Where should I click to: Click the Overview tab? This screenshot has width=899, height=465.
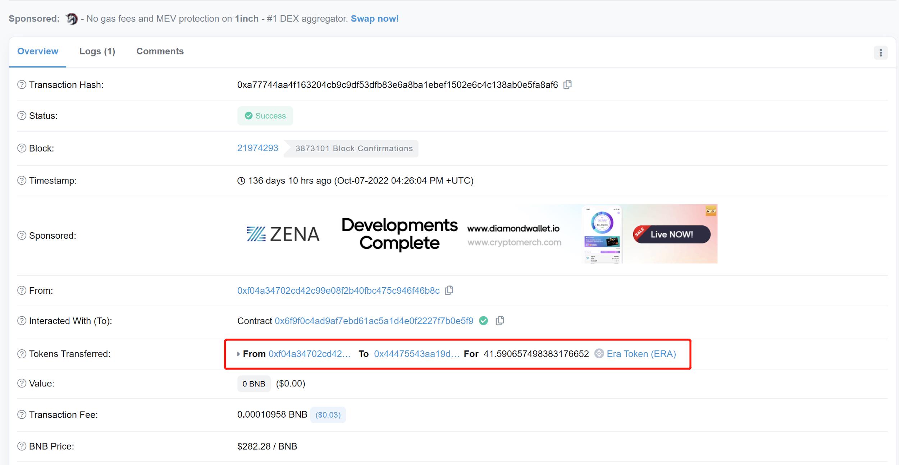[37, 51]
